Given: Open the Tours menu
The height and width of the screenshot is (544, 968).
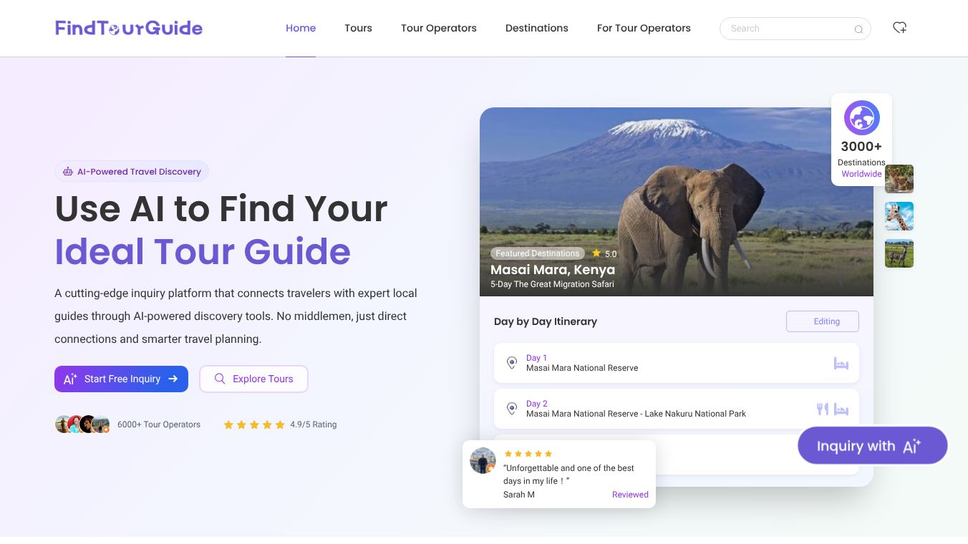Looking at the screenshot, I should [358, 28].
